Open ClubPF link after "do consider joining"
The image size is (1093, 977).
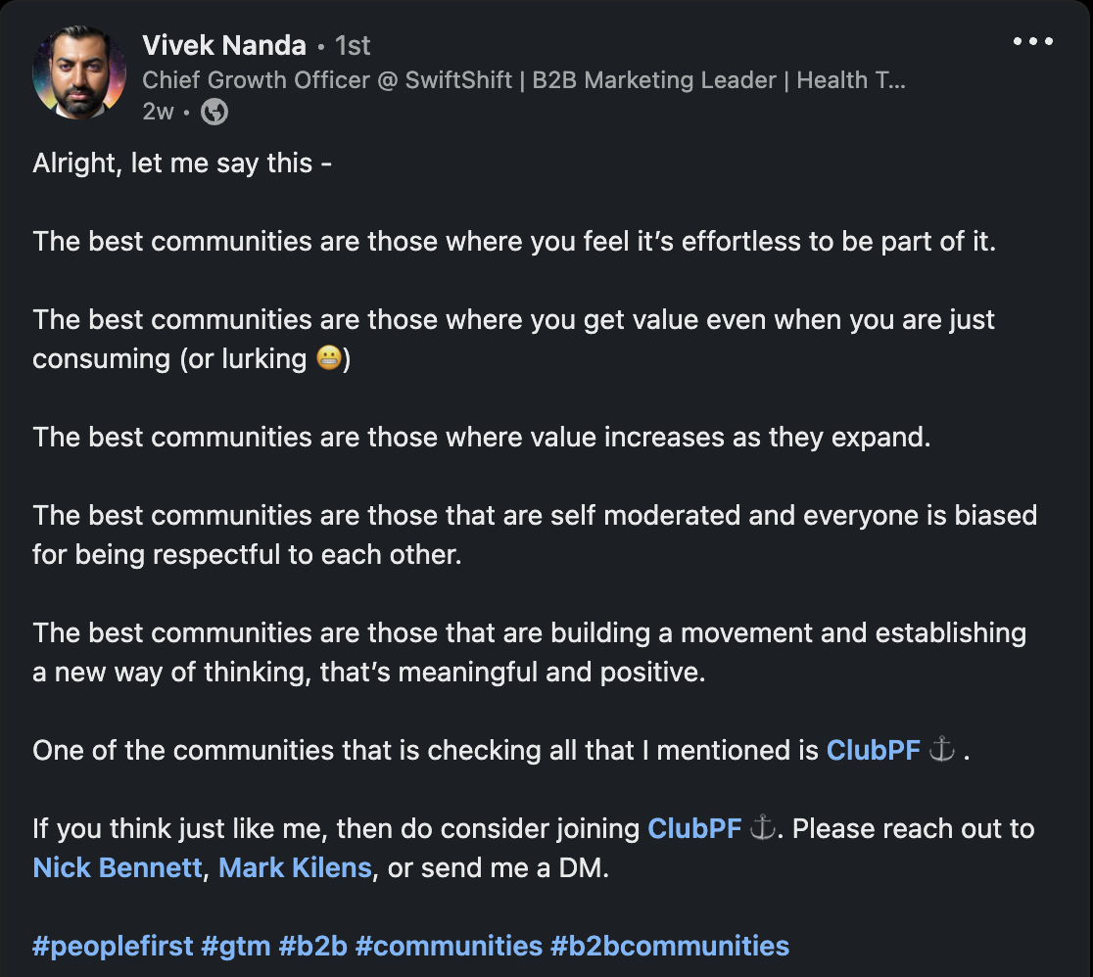click(695, 829)
